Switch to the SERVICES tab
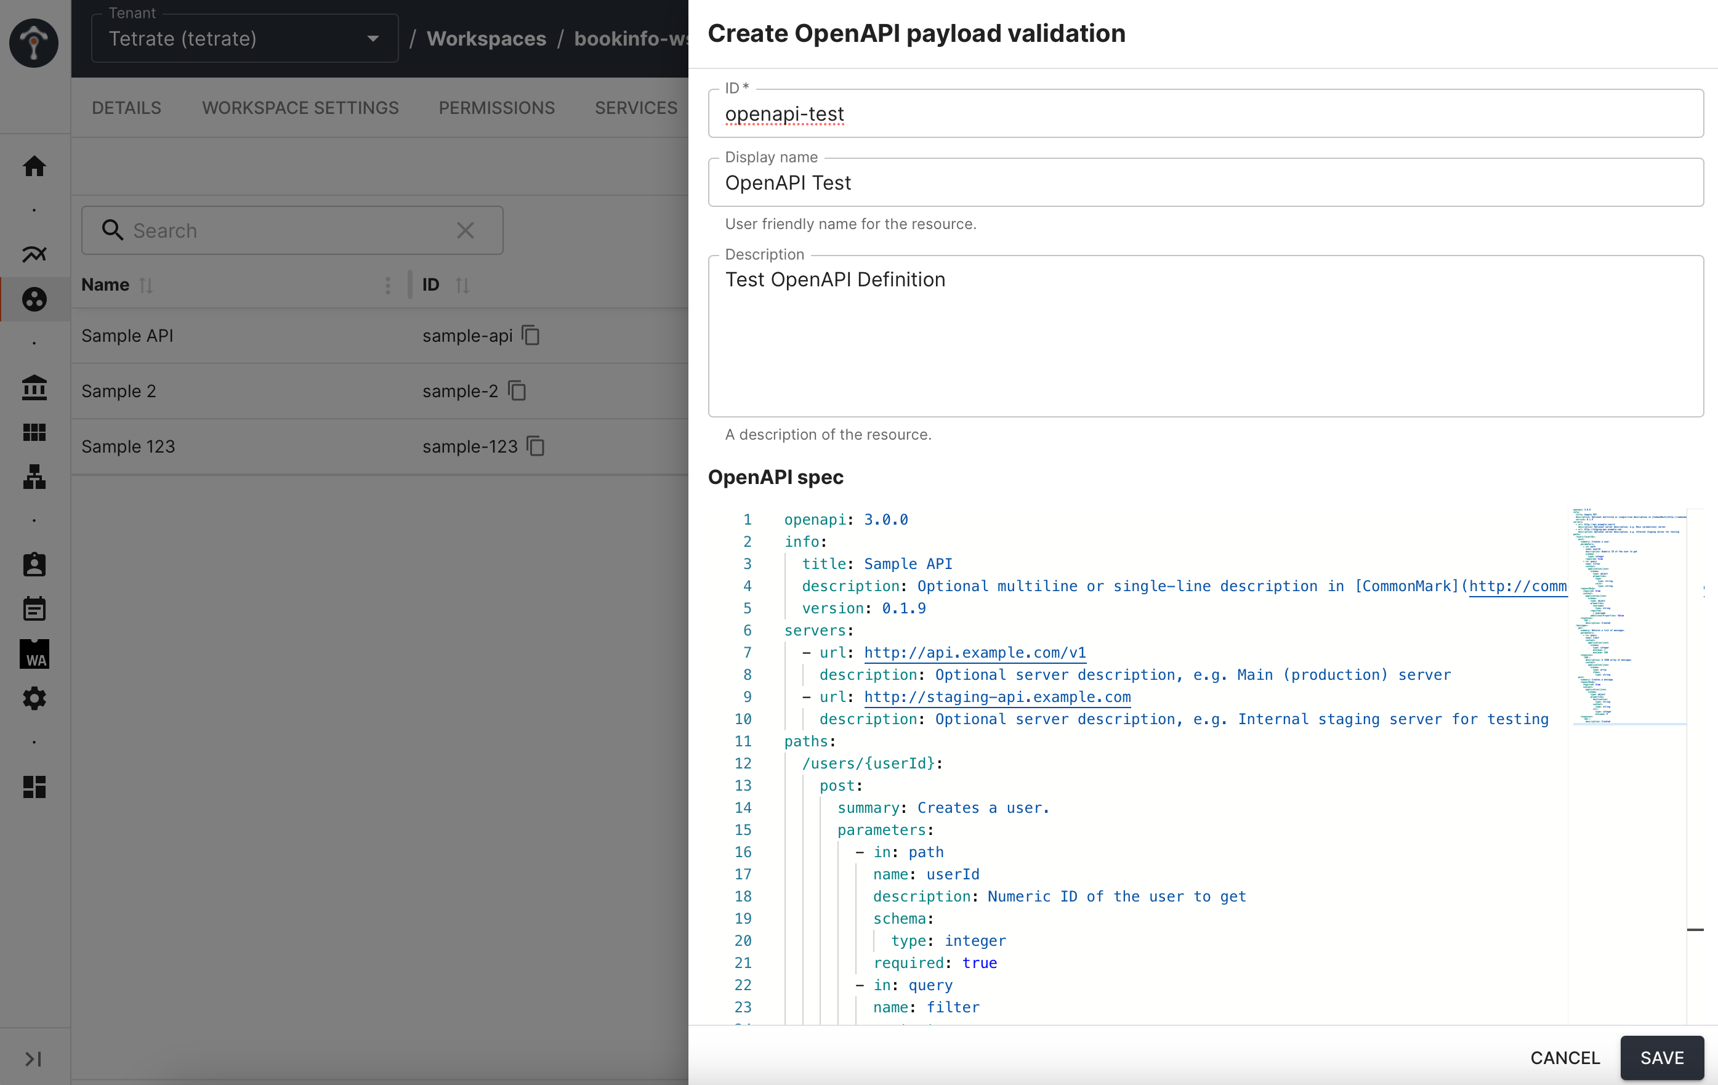 [x=637, y=108]
